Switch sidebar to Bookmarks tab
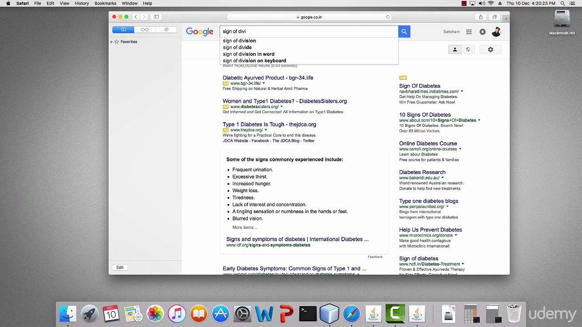This screenshot has width=582, height=327. (x=123, y=30)
